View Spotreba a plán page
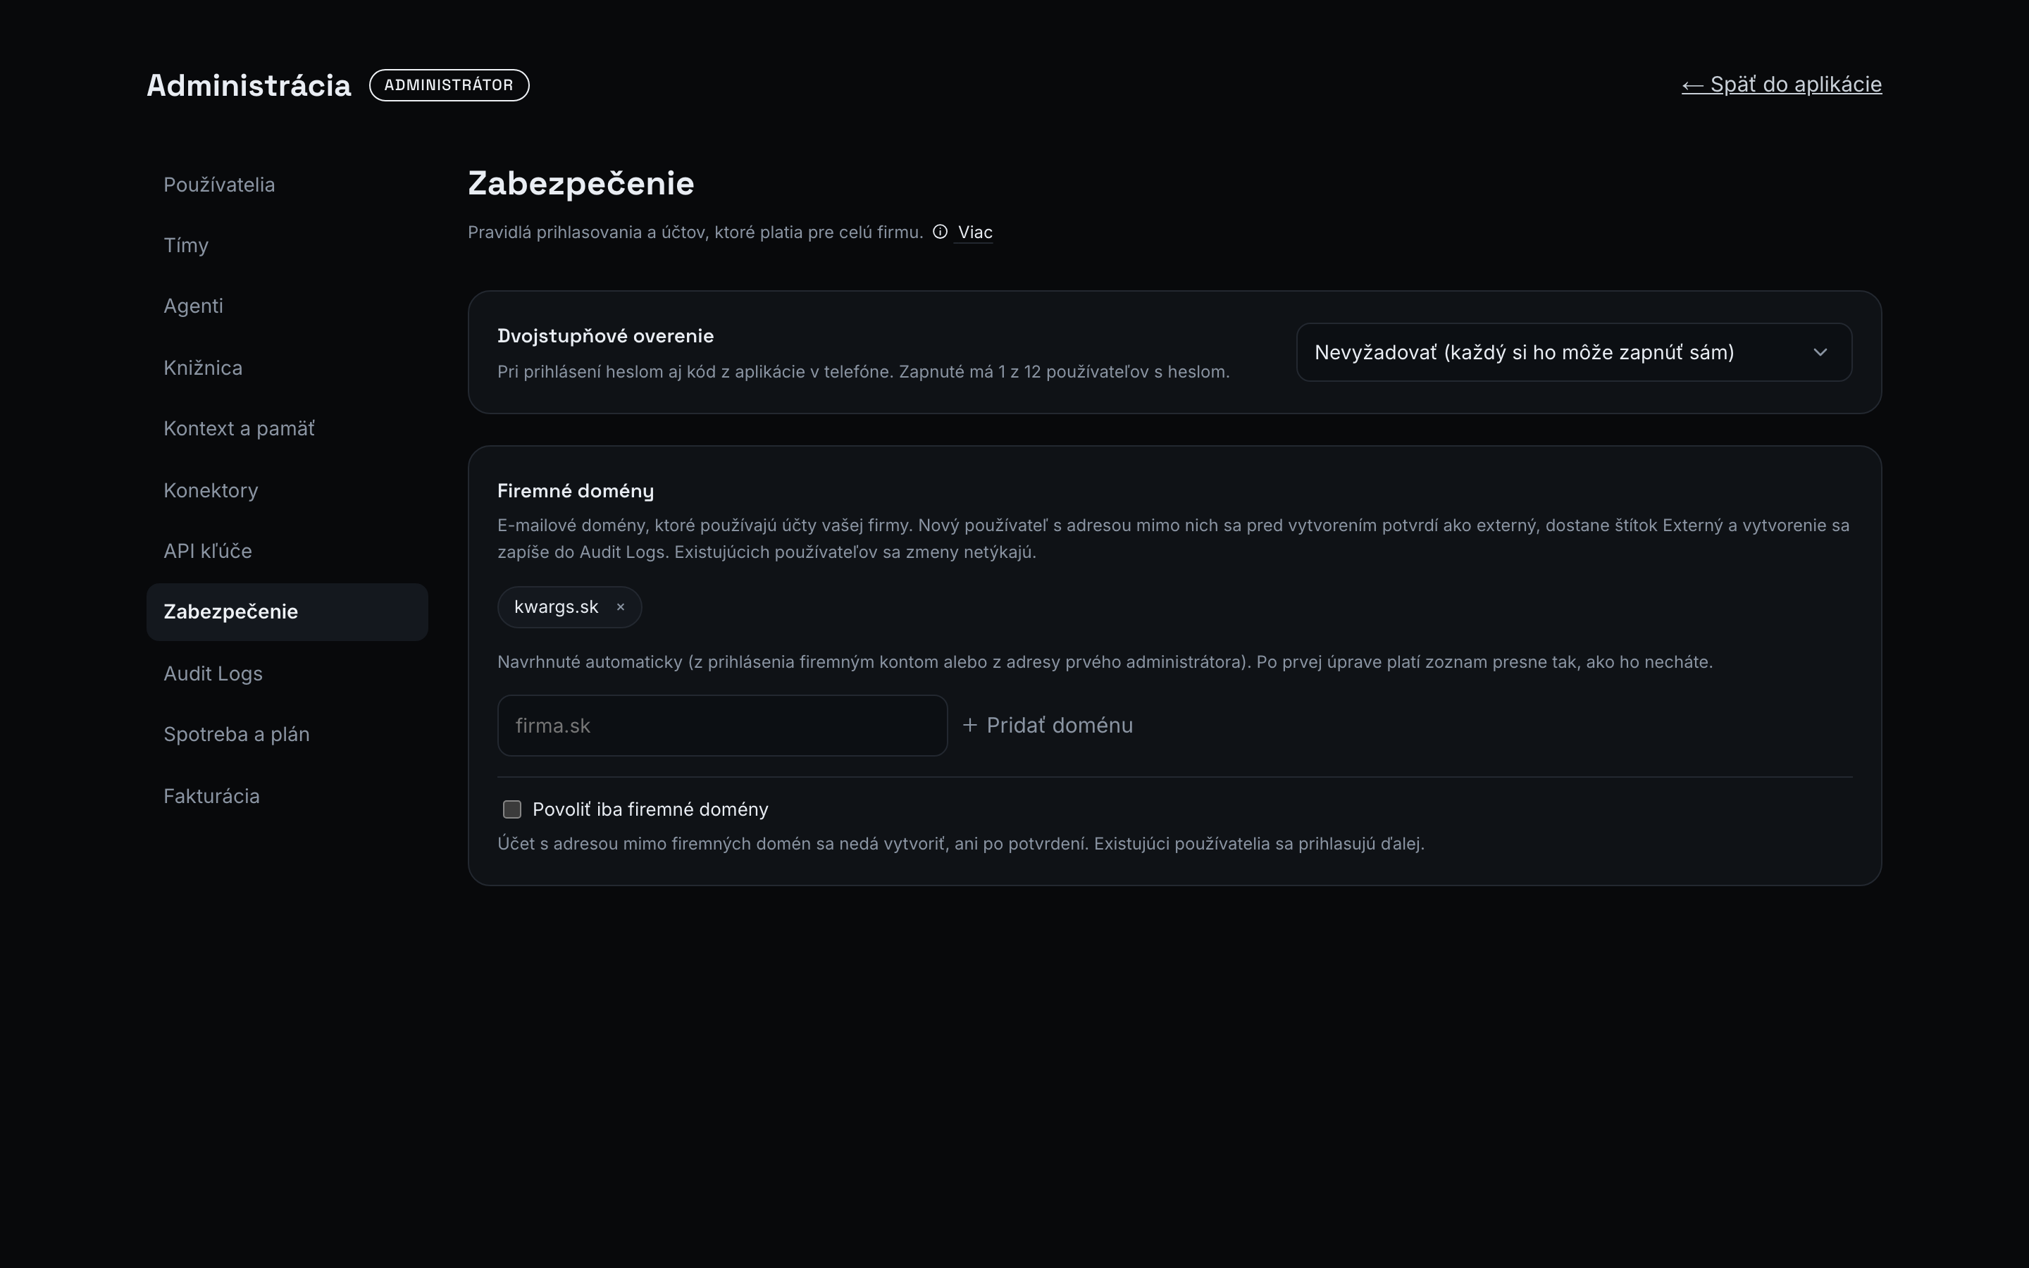This screenshot has width=2029, height=1268. 287,735
